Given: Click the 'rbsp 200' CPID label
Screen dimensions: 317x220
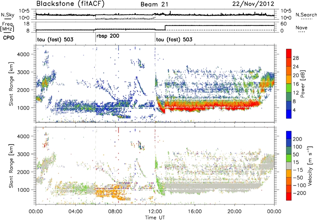Looking at the screenshot, I should click(108, 36).
